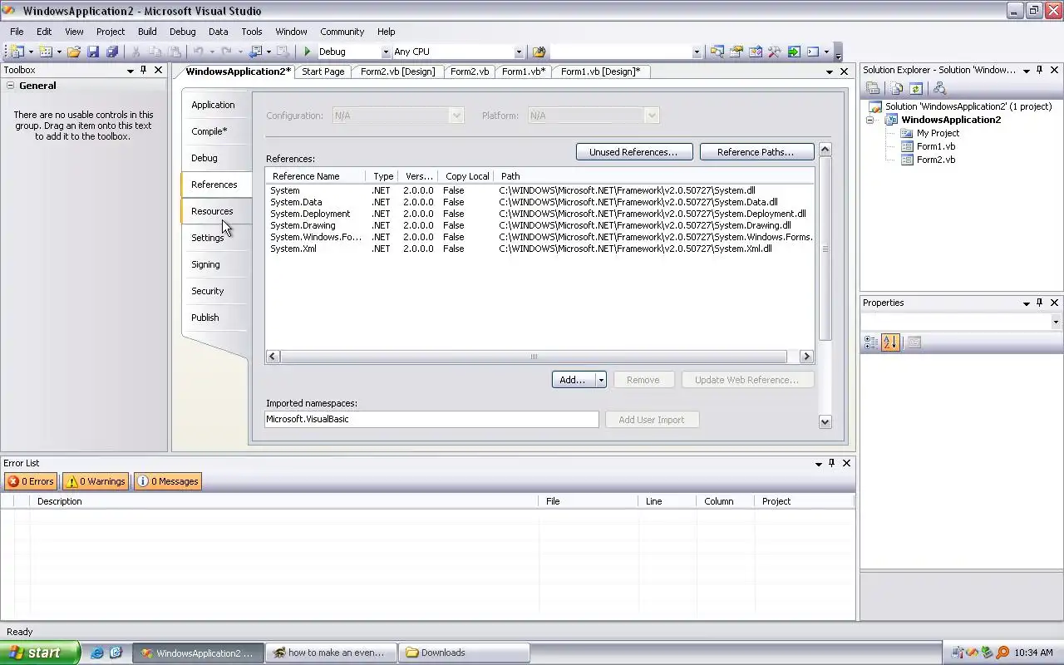Open the Properties object selector dropdown
The image size is (1064, 665).
click(x=1056, y=322)
